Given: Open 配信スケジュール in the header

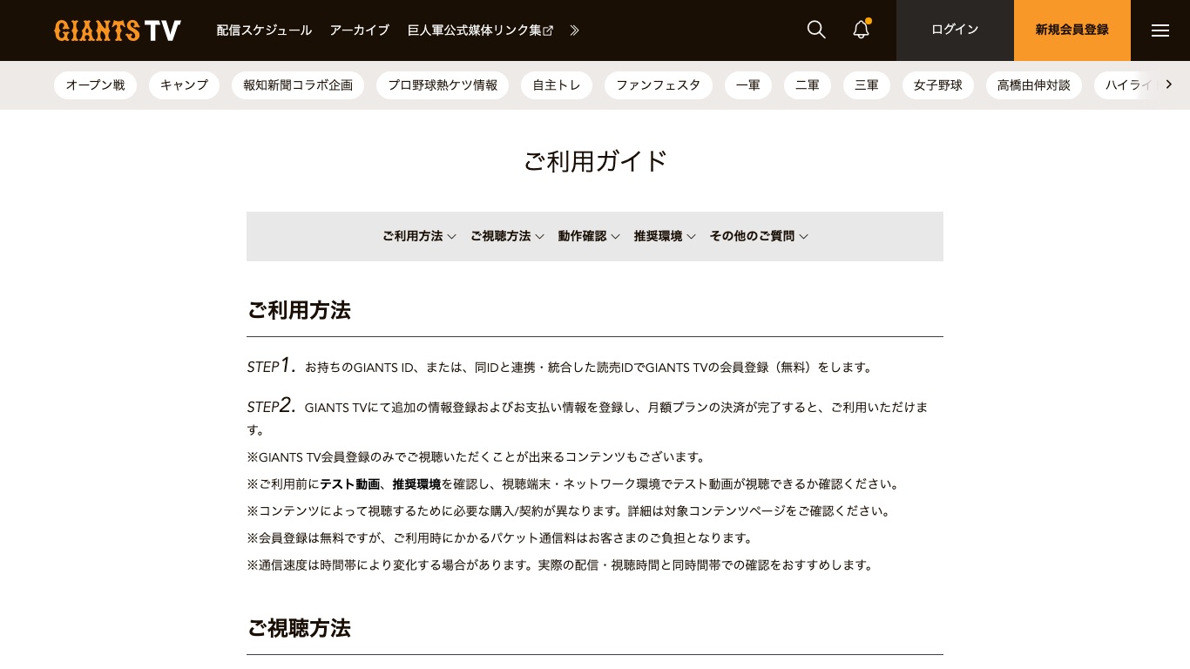Looking at the screenshot, I should 264,30.
